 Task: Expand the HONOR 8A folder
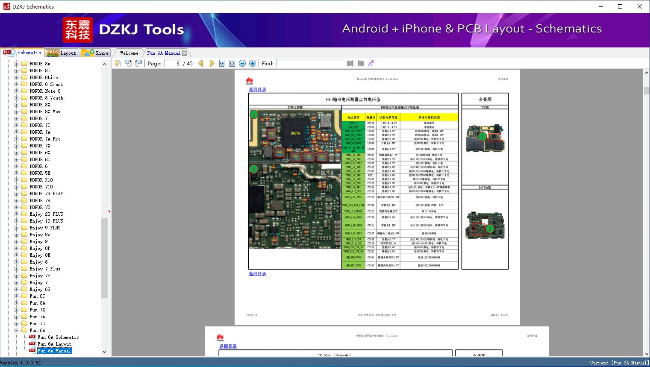click(17, 64)
